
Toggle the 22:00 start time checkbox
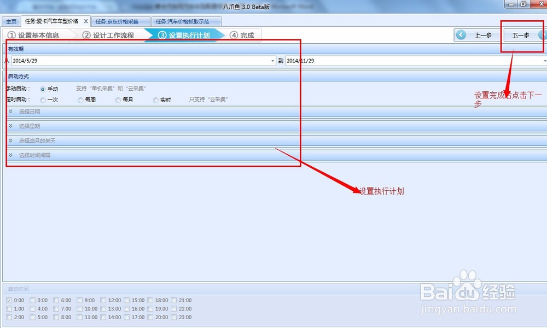pyautogui.click(x=174, y=309)
